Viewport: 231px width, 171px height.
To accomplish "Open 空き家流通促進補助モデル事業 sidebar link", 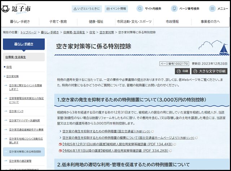I will (26, 130).
